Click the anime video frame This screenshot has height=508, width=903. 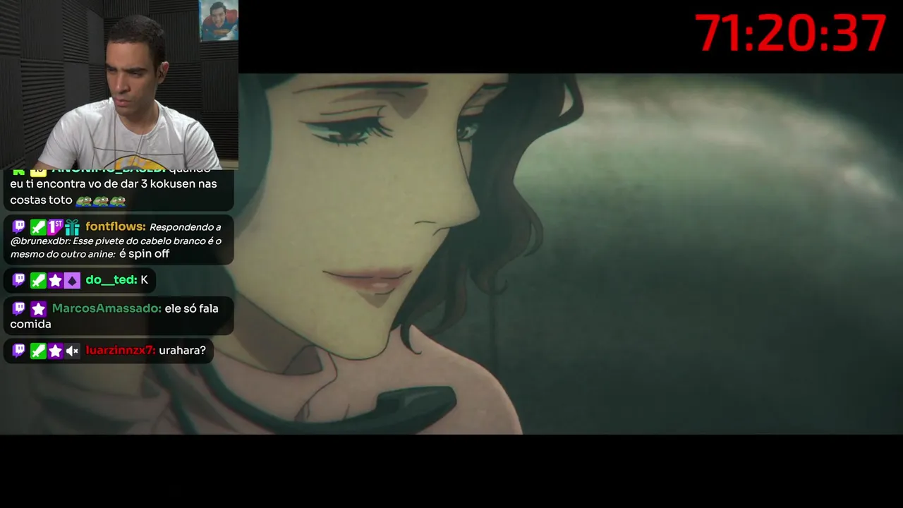pos(571,254)
